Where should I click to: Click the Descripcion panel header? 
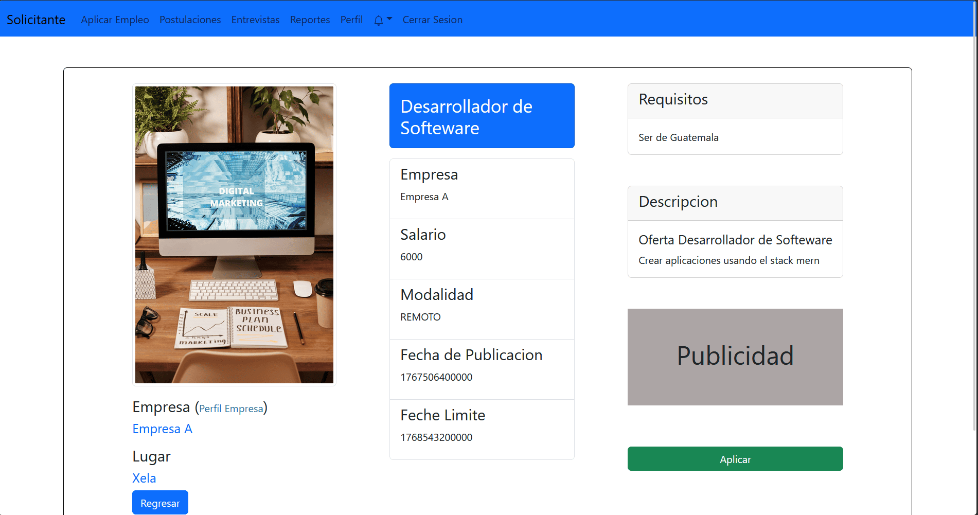click(x=678, y=202)
